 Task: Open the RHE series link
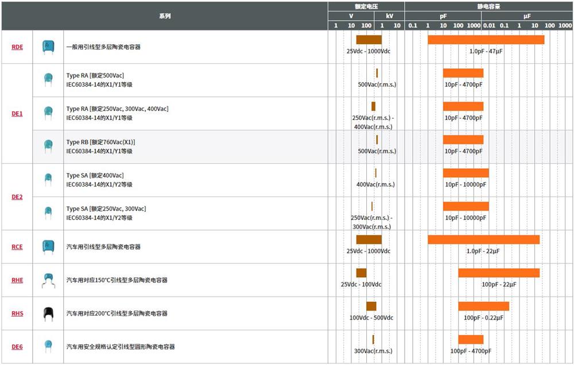click(x=17, y=280)
